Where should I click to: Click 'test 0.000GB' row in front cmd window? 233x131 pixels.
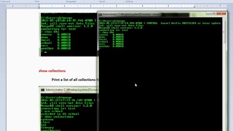coord(111,44)
